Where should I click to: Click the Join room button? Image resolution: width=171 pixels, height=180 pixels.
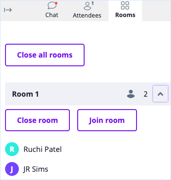(107, 120)
